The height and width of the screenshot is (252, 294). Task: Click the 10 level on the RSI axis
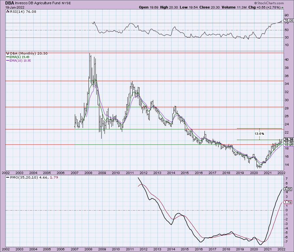point(286,45)
